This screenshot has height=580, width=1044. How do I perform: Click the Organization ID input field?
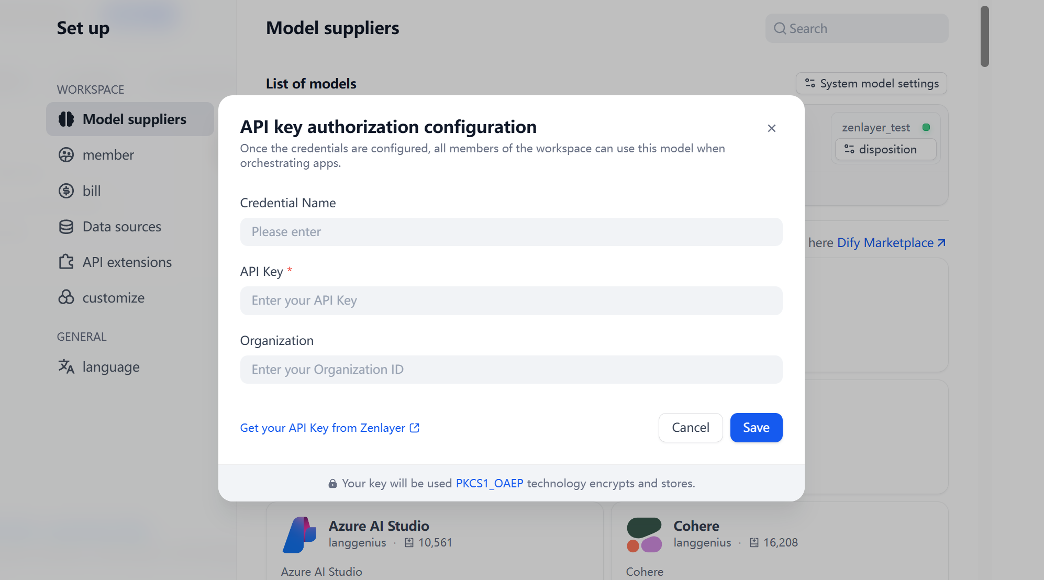tap(511, 370)
